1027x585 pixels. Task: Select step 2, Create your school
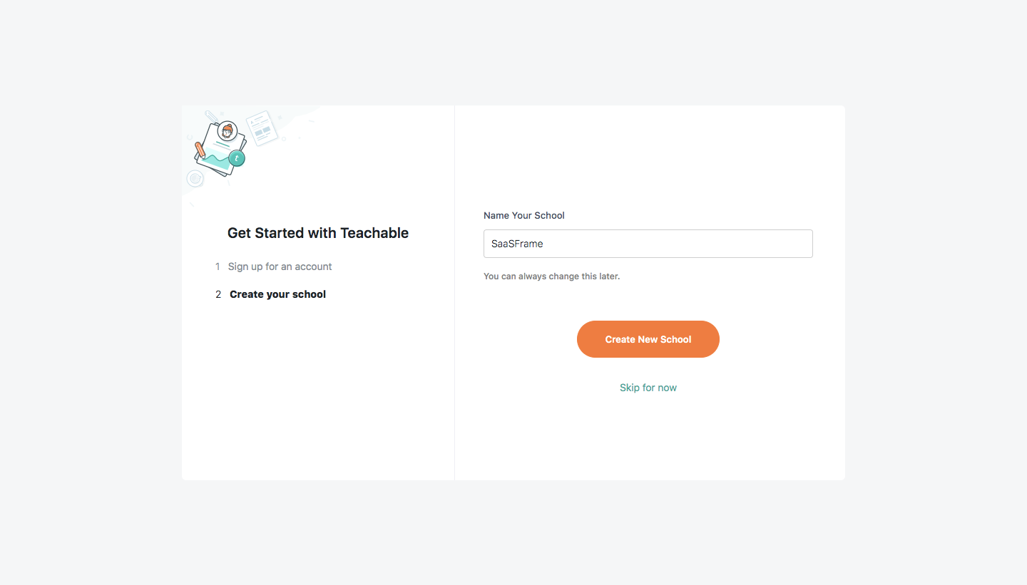pyautogui.click(x=277, y=294)
